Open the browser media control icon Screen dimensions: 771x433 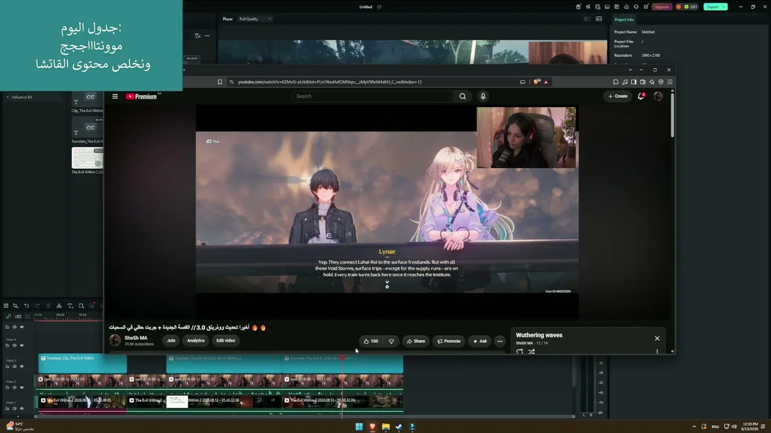coord(625,82)
